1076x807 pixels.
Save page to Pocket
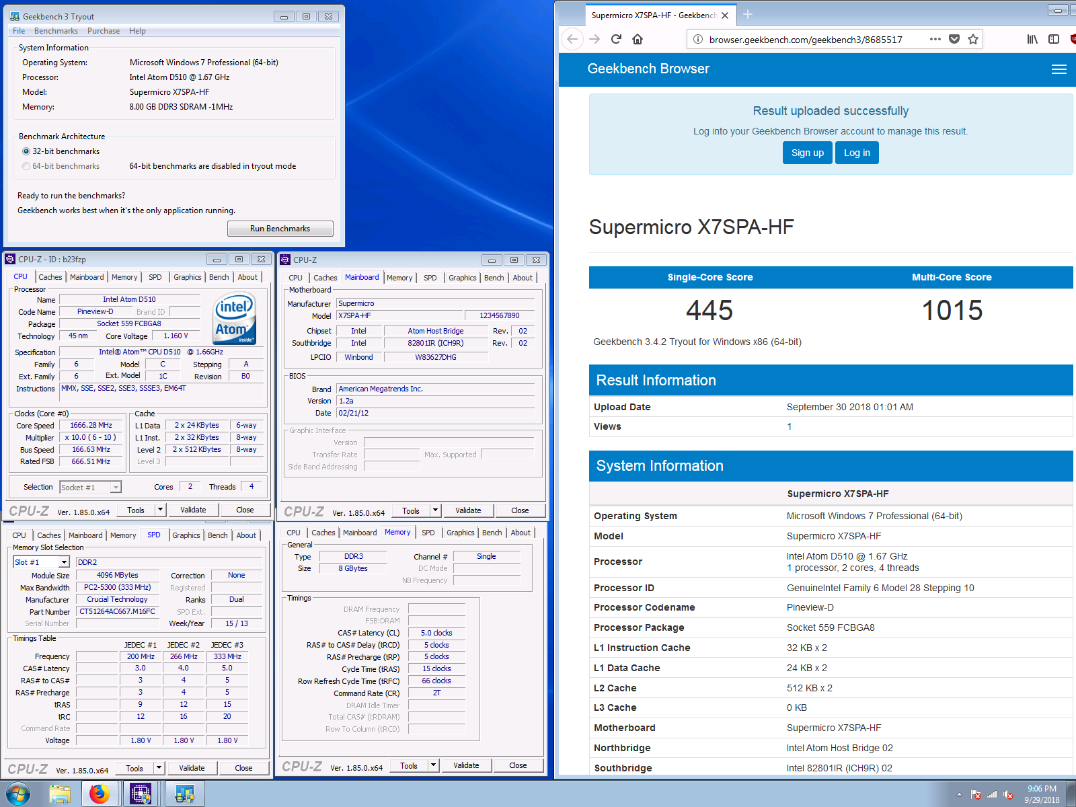[954, 39]
